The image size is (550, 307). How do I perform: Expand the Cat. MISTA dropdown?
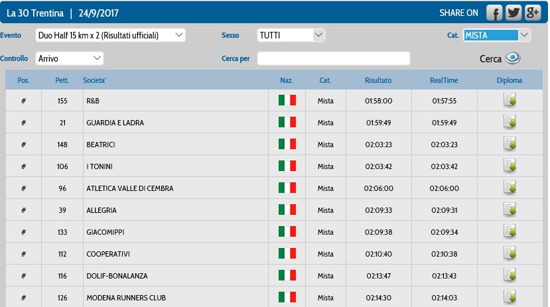(x=497, y=35)
